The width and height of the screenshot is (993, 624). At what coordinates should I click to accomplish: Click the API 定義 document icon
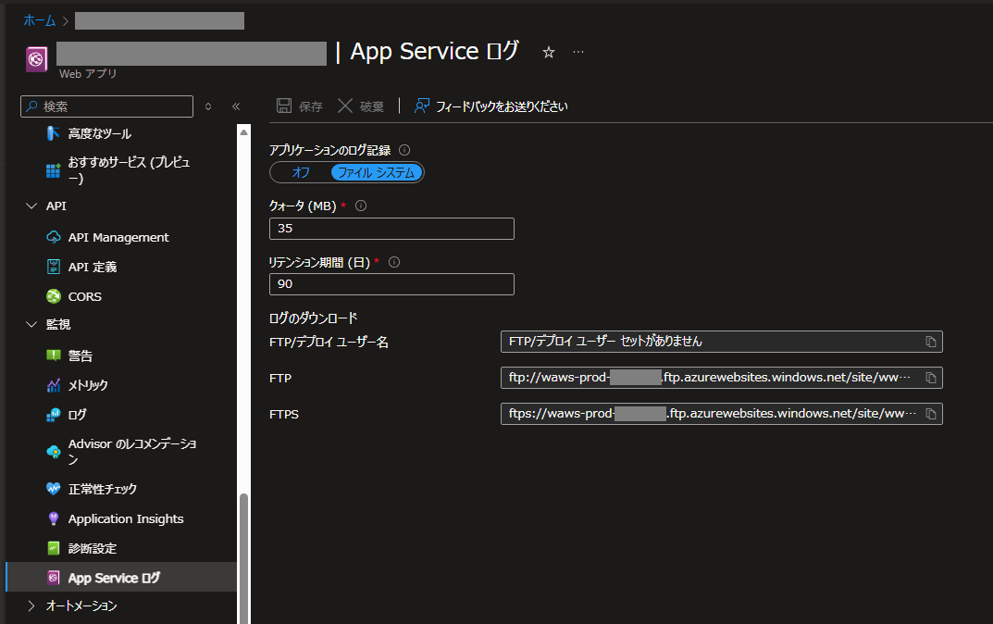[x=53, y=267]
